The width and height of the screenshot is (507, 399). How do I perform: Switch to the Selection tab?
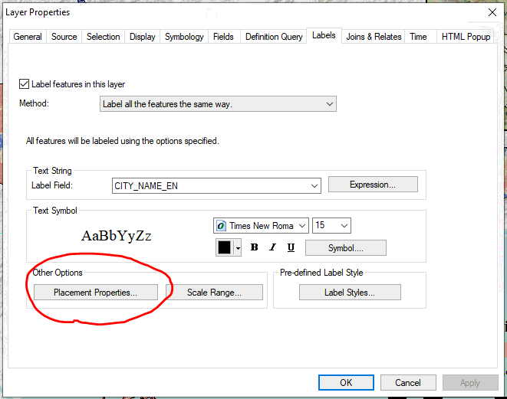103,37
